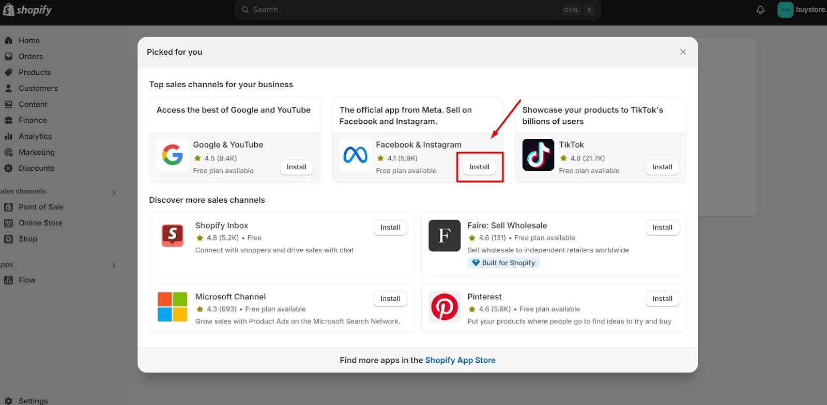Click the Point of Sale icon
The image size is (827, 405).
point(8,207)
